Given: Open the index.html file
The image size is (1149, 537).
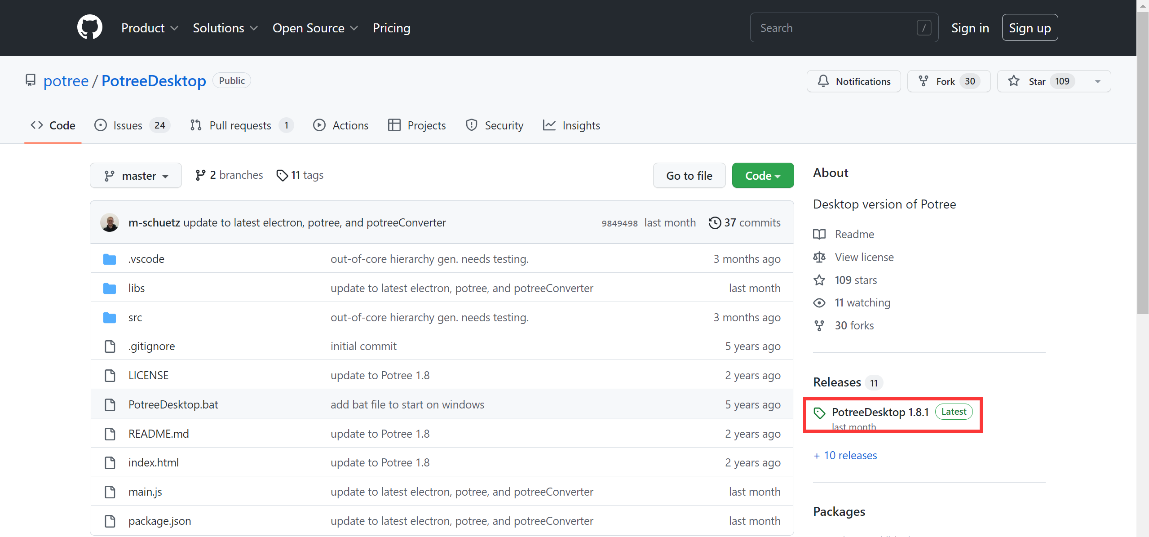Looking at the screenshot, I should click(154, 463).
